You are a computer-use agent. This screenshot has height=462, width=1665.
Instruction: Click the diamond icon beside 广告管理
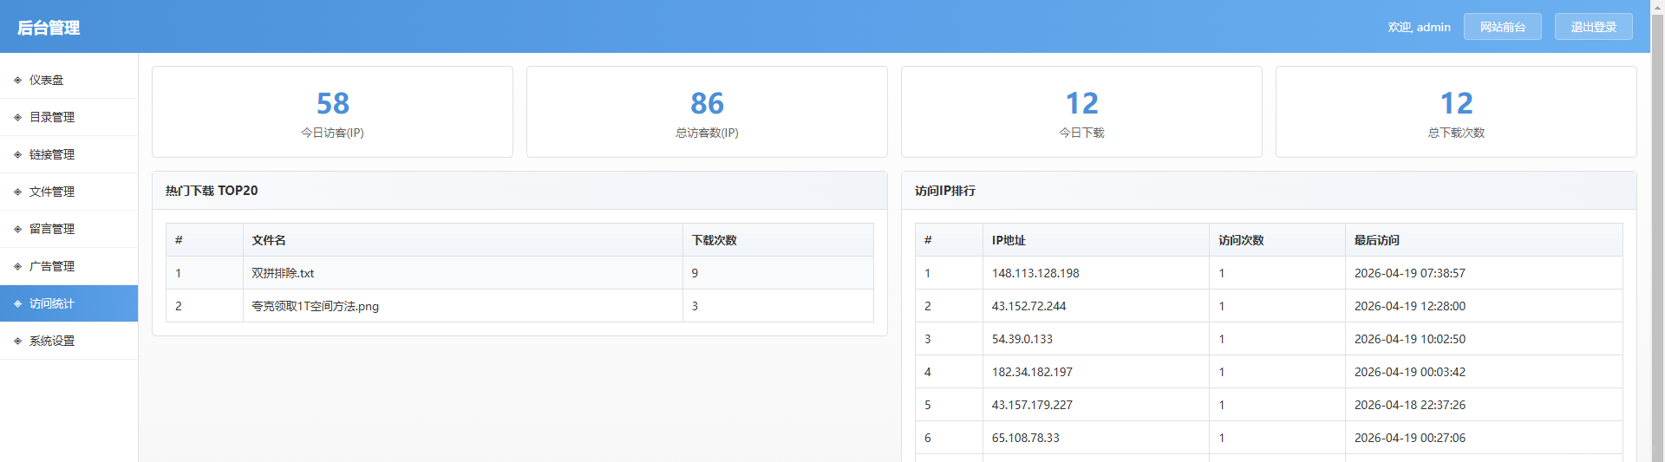tap(17, 267)
